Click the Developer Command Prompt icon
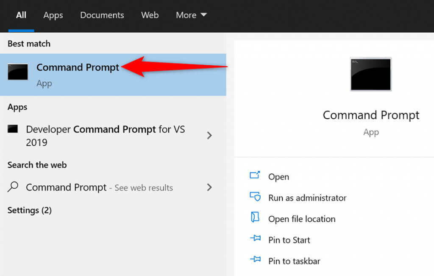 [x=13, y=129]
